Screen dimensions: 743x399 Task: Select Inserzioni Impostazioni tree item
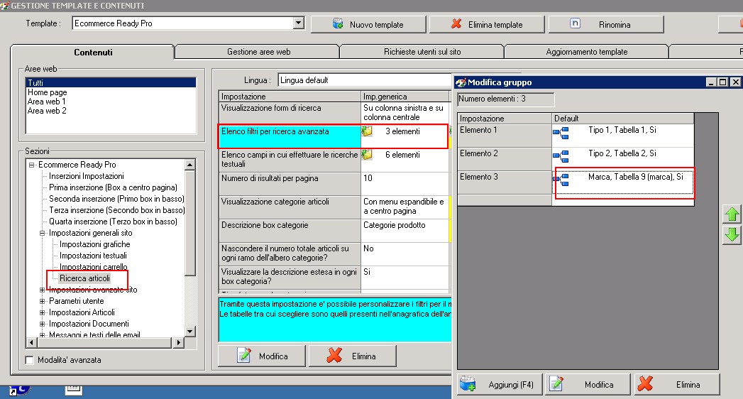click(87, 176)
